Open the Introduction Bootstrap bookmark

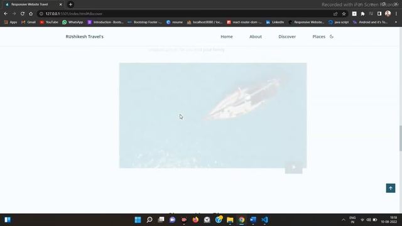[106, 23]
